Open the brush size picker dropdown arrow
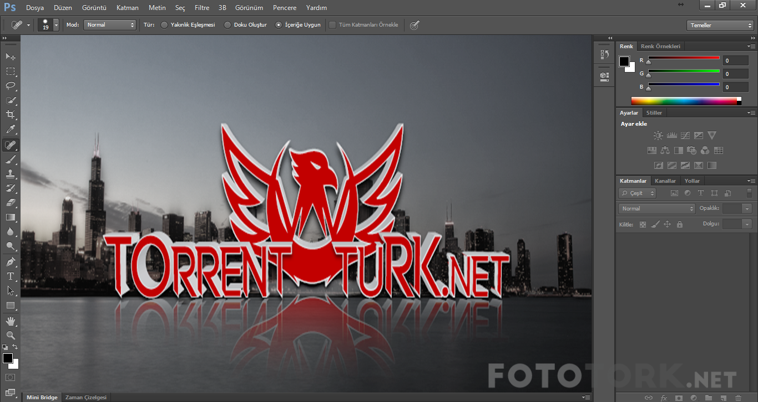Viewport: 758px width, 402px height. [56, 25]
